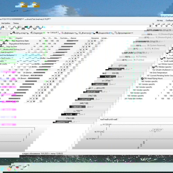Open the Настройки menu
This screenshot has height=173, width=173.
6,23
